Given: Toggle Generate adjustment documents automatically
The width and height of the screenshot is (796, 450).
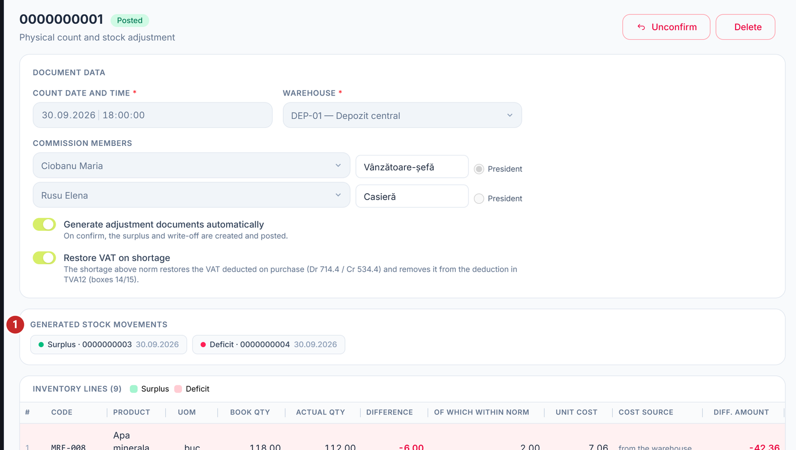Looking at the screenshot, I should pyautogui.click(x=45, y=224).
